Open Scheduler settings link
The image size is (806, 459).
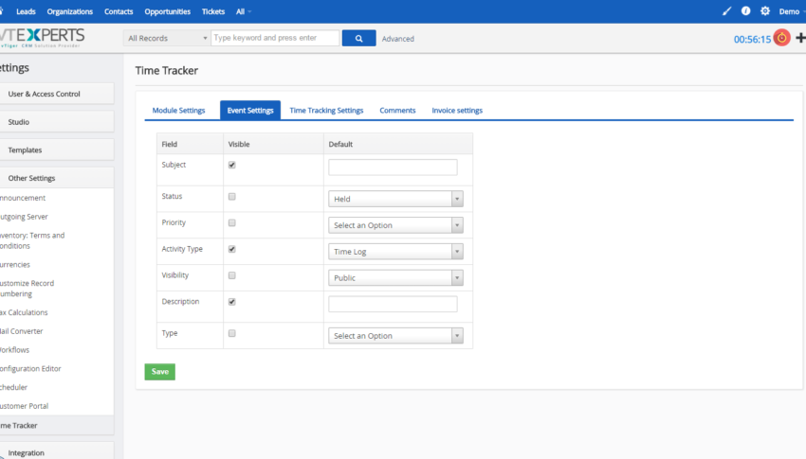coord(13,387)
